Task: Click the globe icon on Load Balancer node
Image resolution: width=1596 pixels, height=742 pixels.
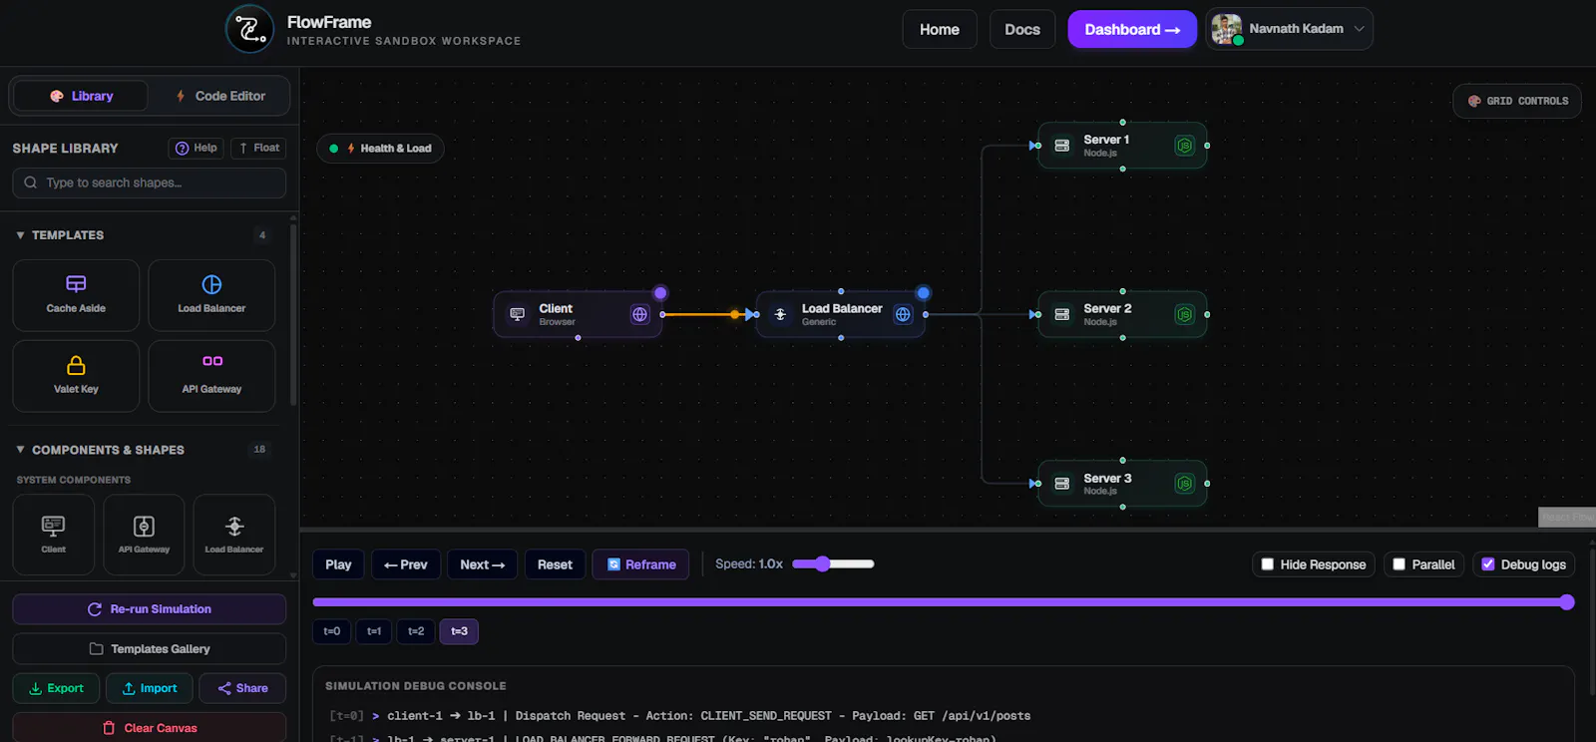Action: [x=903, y=314]
